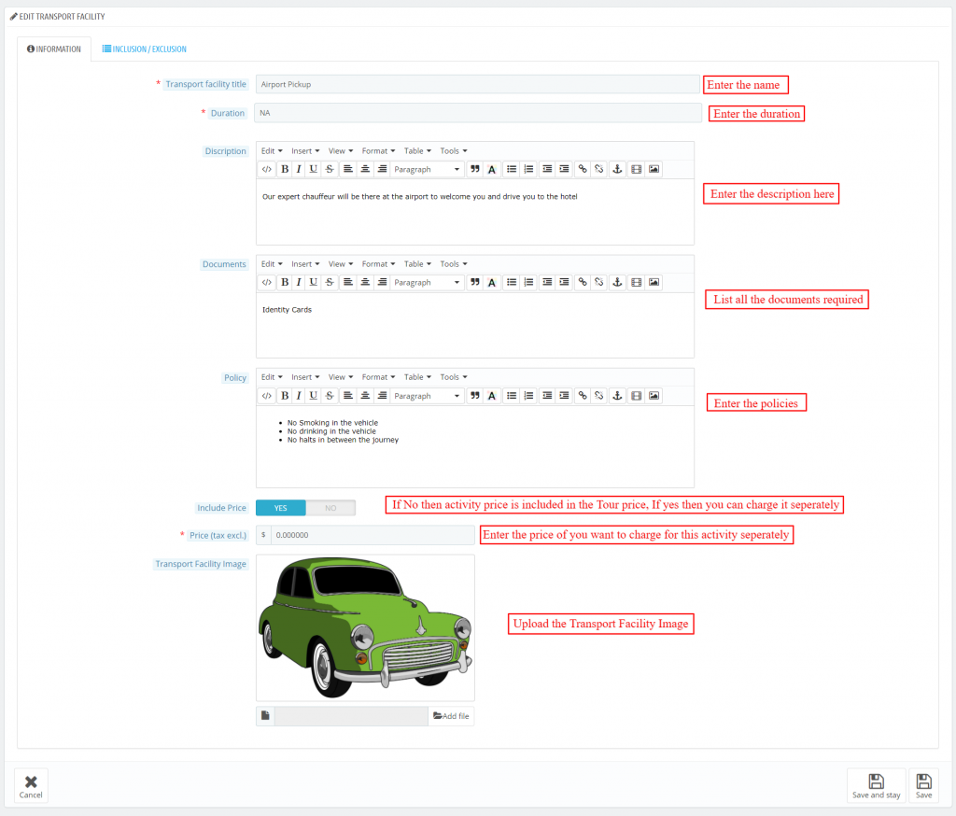956x816 pixels.
Task: Set Include Price to YES
Action: click(x=280, y=507)
